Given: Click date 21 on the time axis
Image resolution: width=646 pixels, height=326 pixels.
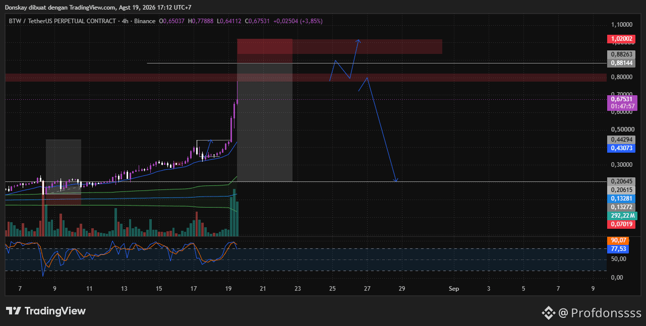Looking at the screenshot, I should pyautogui.click(x=263, y=289).
